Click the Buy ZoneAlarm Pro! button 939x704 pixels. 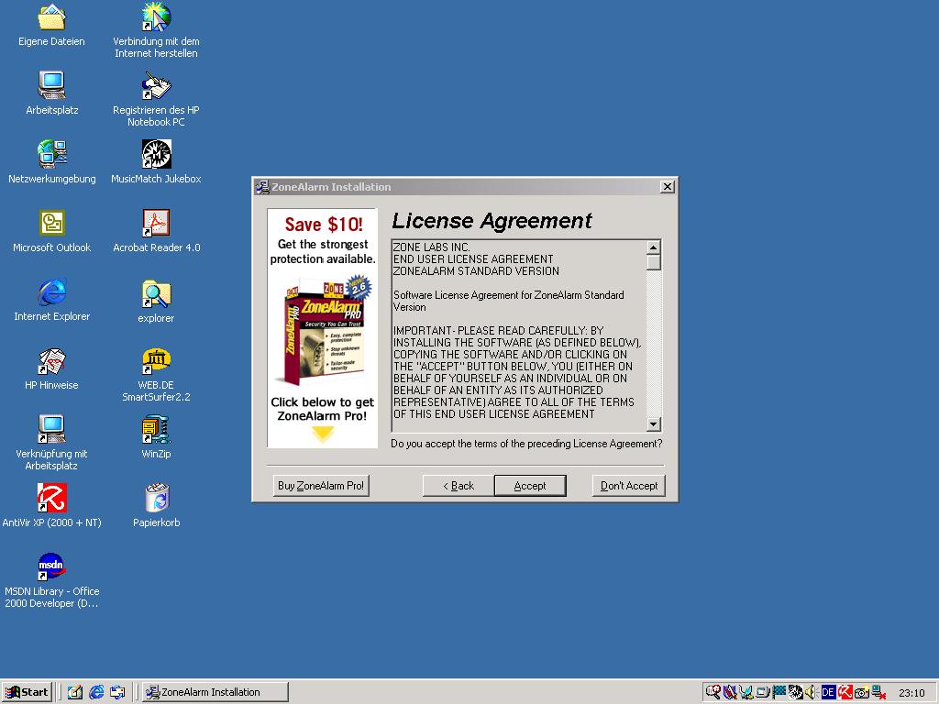pyautogui.click(x=321, y=486)
